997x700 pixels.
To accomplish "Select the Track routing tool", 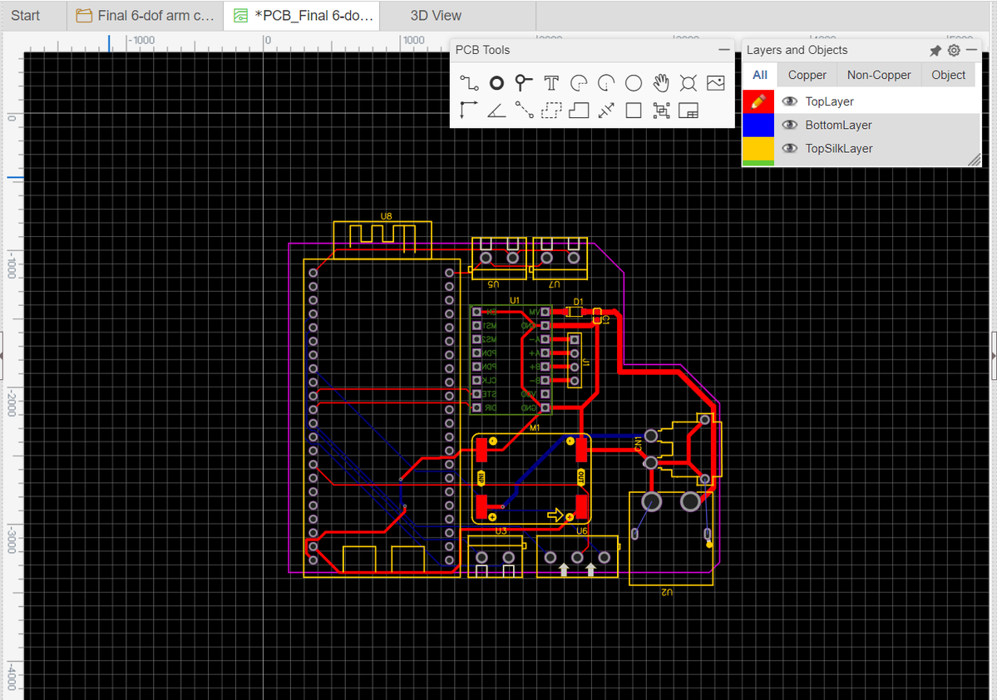I will click(469, 83).
